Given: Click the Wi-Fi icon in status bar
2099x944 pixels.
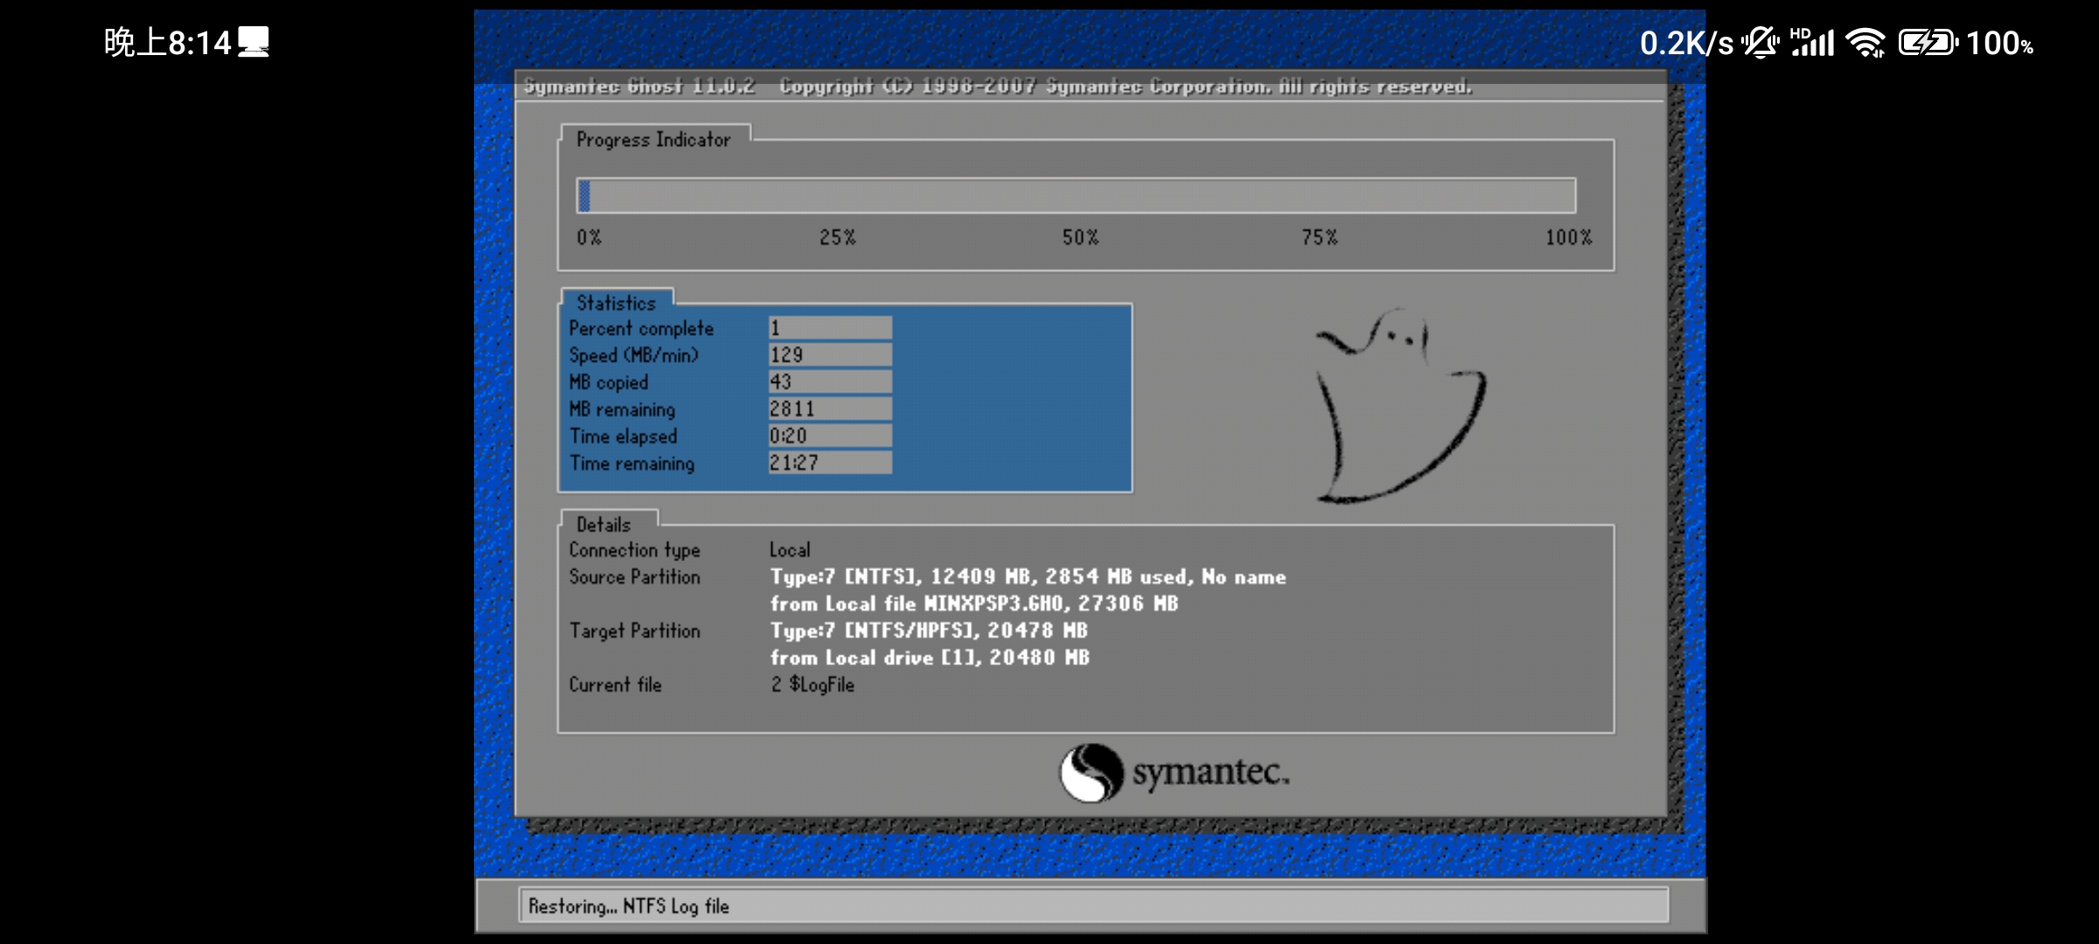Looking at the screenshot, I should tap(1867, 41).
